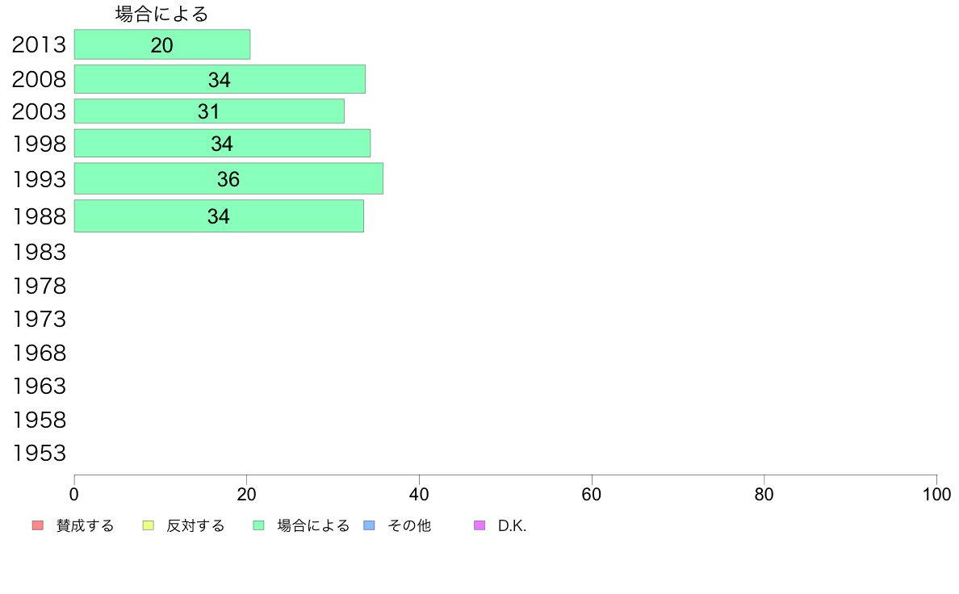Click the red 賛成する legend swatch
The image size is (959, 594).
pyautogui.click(x=38, y=525)
